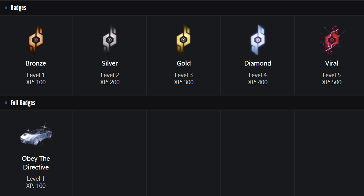Open the Obey The Directive title

(x=36, y=163)
